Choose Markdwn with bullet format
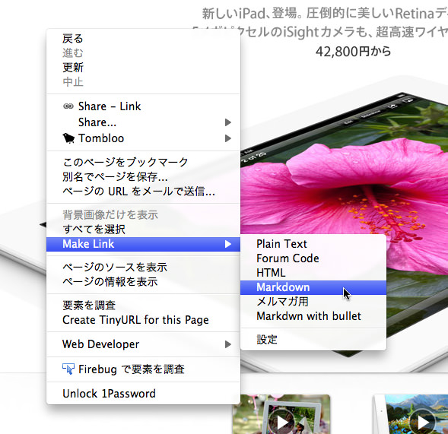The height and width of the screenshot is (434, 448). pyautogui.click(x=313, y=316)
